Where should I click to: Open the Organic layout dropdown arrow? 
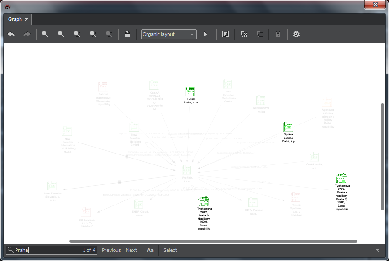click(x=192, y=34)
